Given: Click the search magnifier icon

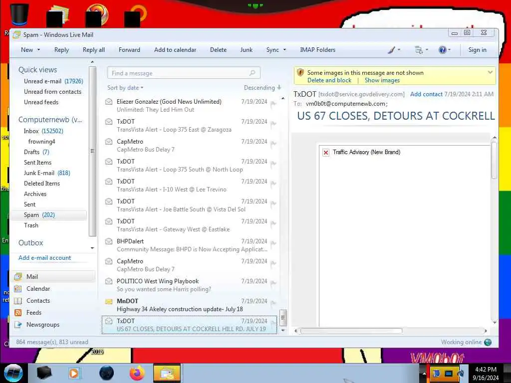Looking at the screenshot, I should [x=252, y=73].
